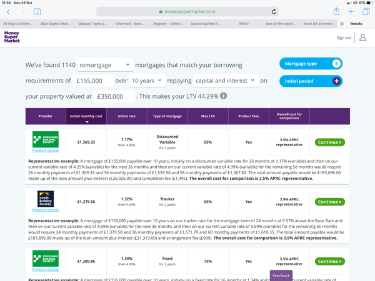Screen dimensions: 375x281
Task: Click the Yorkshire Building Society logo at £1,380.86
Action: pos(46,259)
